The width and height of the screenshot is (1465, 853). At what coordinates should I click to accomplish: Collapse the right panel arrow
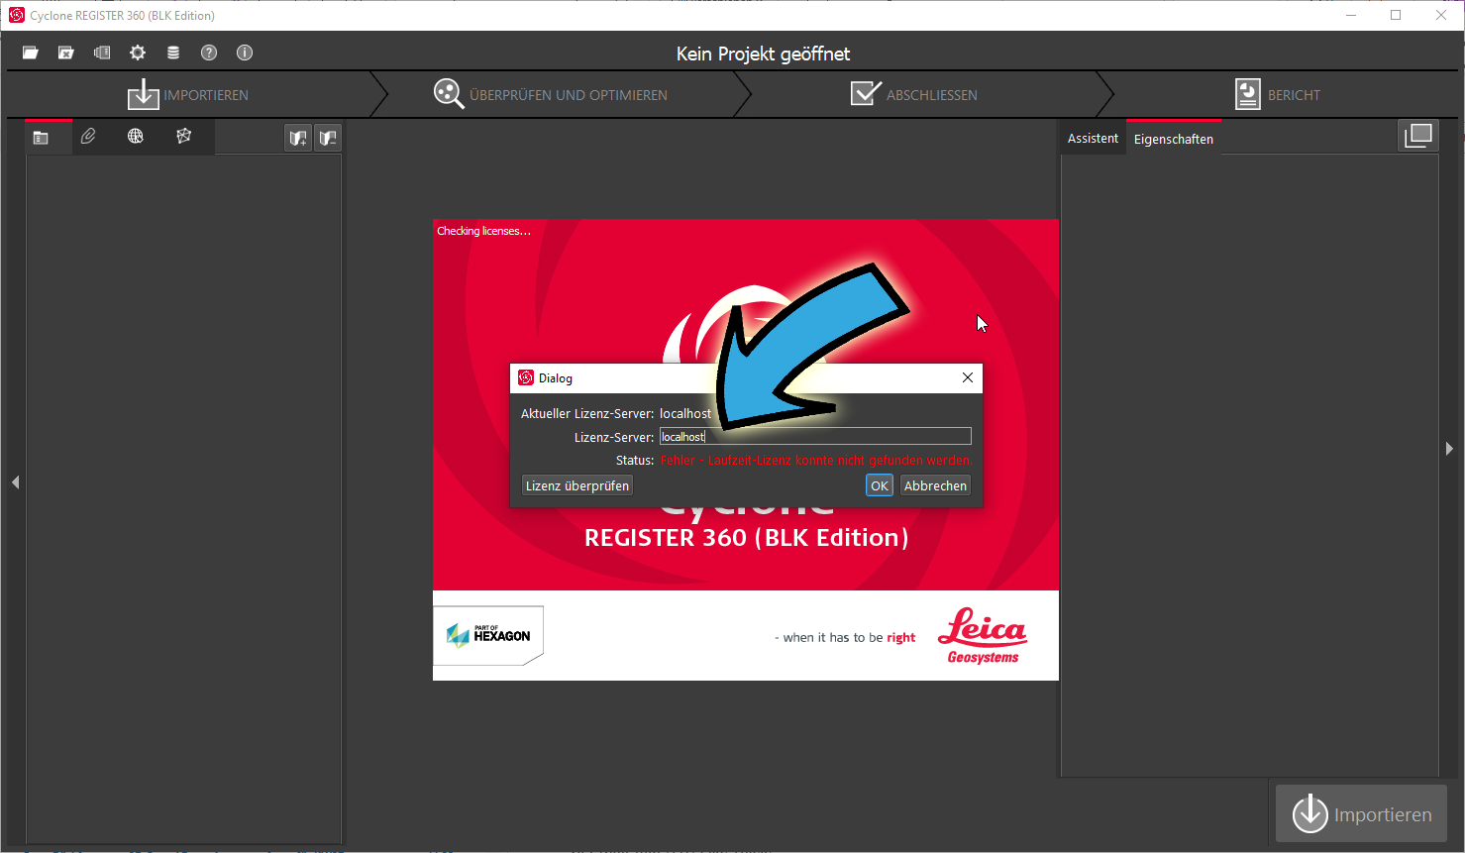[x=1450, y=449]
